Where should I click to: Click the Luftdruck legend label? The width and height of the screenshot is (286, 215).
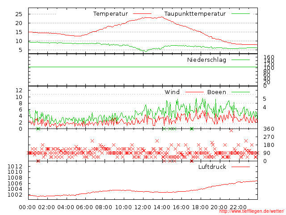coord(212,167)
